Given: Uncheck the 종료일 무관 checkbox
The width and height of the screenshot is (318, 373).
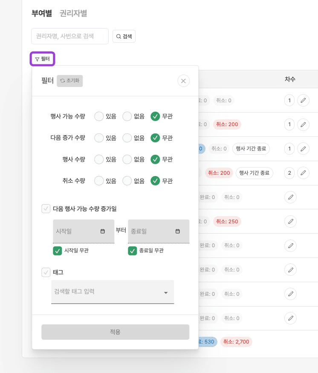Looking at the screenshot, I should point(132,251).
